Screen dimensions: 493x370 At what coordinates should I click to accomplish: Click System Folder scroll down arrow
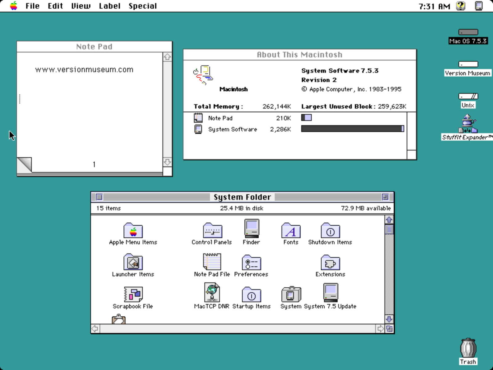point(389,319)
